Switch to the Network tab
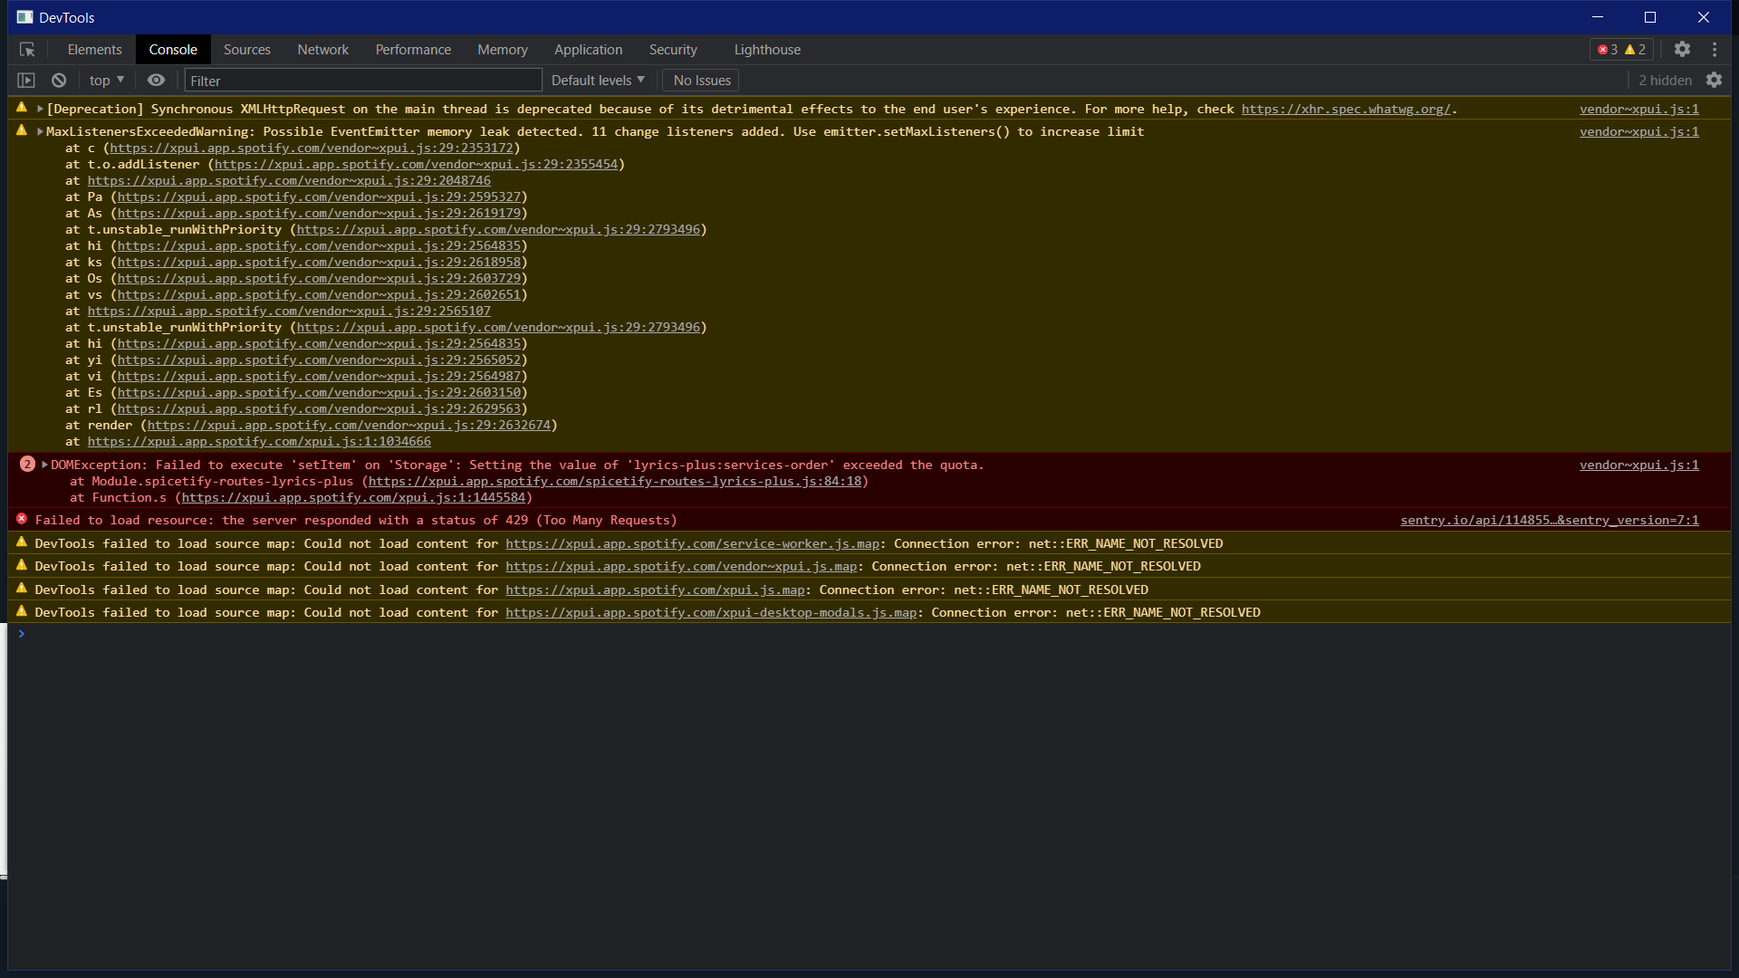This screenshot has width=1739, height=978. [x=322, y=50]
